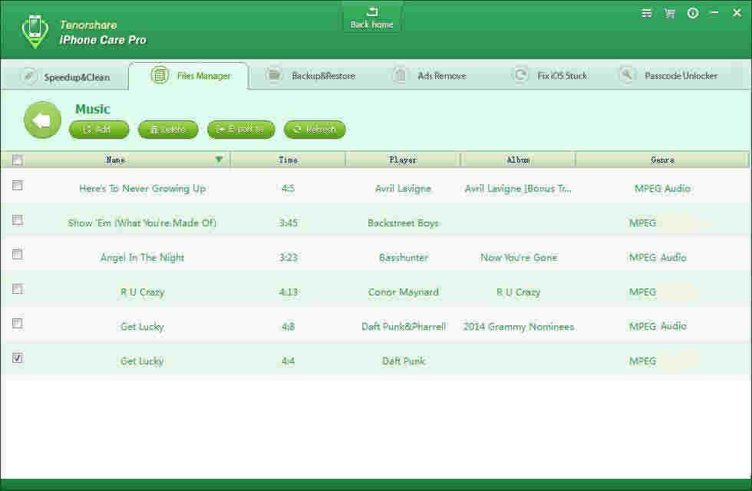The image size is (752, 491).
Task: Switch to the Speedup&Clean tab
Action: pyautogui.click(x=66, y=77)
